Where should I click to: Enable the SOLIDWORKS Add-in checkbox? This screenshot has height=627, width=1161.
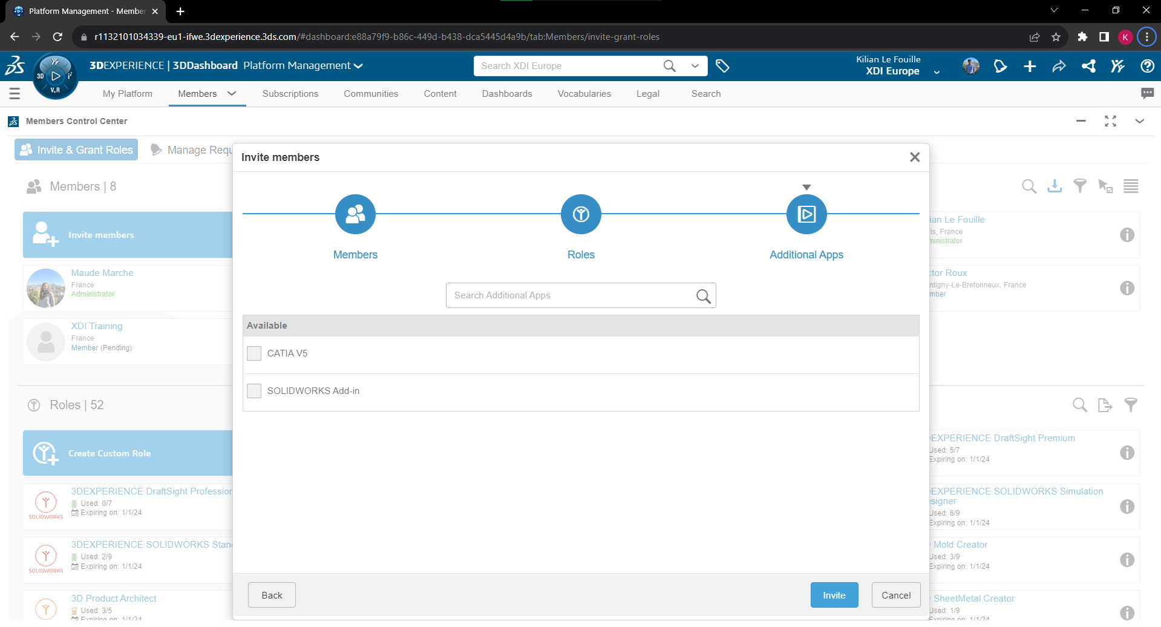(x=254, y=391)
